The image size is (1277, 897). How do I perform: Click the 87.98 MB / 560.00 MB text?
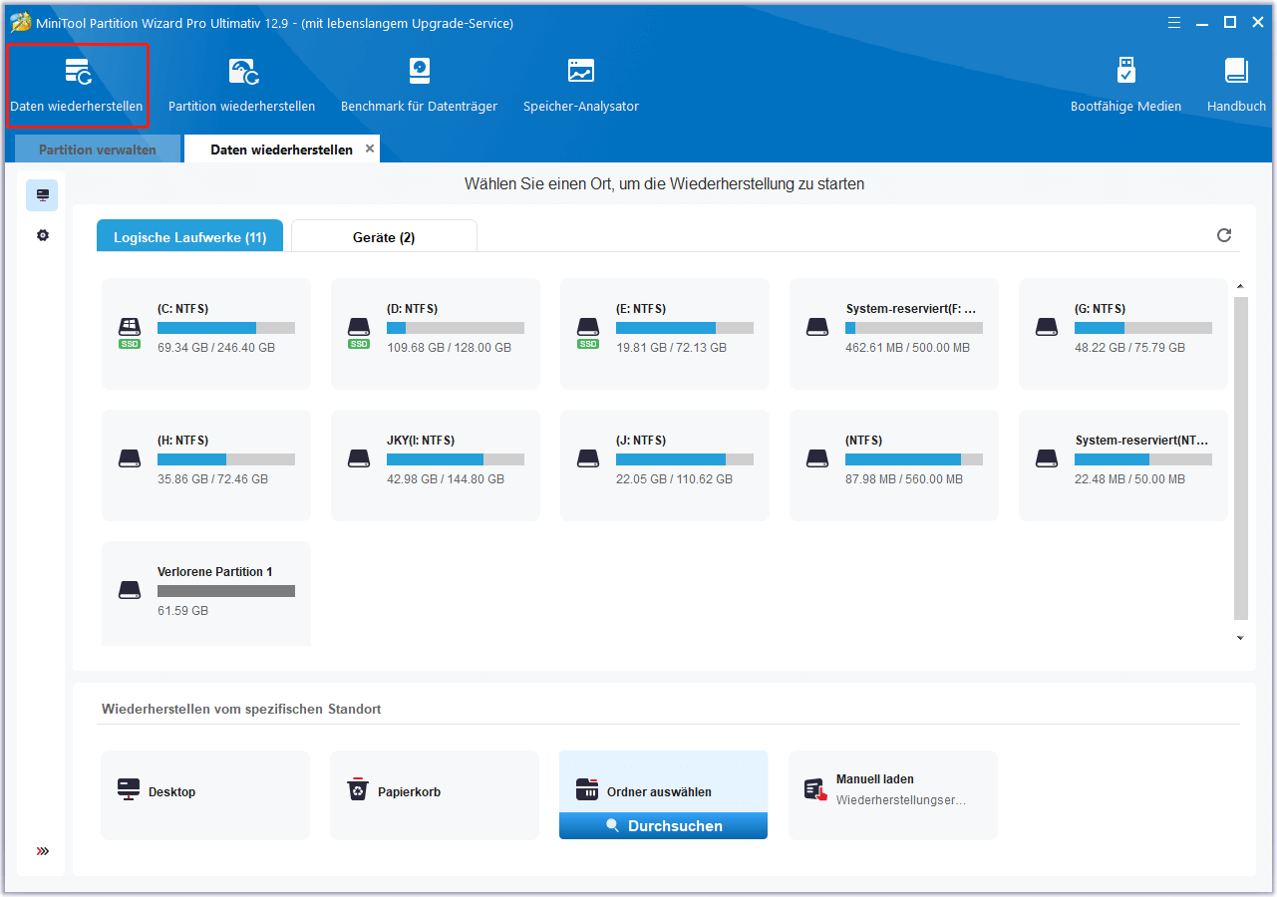pyautogui.click(x=904, y=479)
